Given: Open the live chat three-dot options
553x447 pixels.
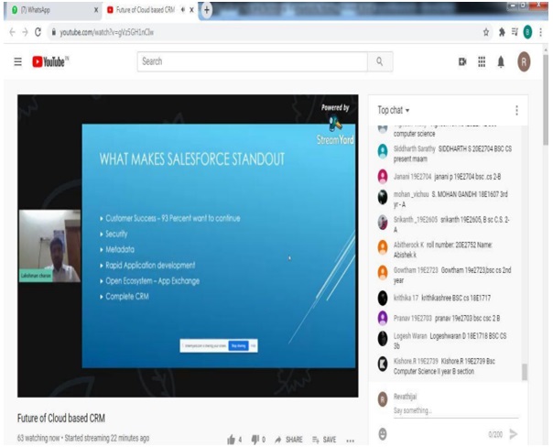Looking at the screenshot, I should 516,111.
